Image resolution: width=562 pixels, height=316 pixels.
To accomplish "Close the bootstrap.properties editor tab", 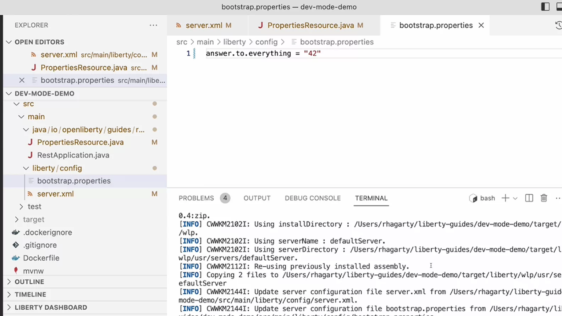I will point(481,25).
